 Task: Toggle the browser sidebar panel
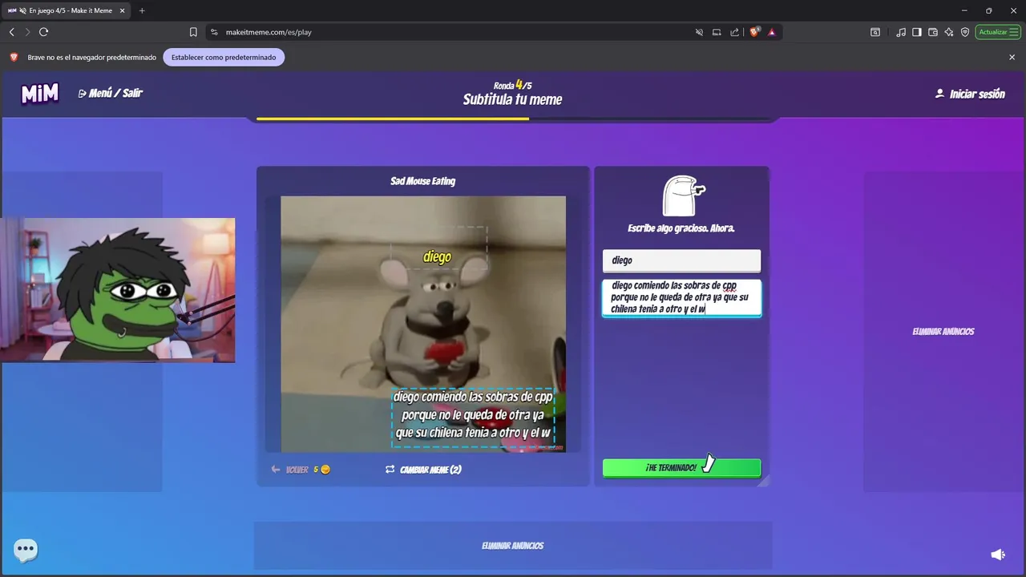point(917,32)
